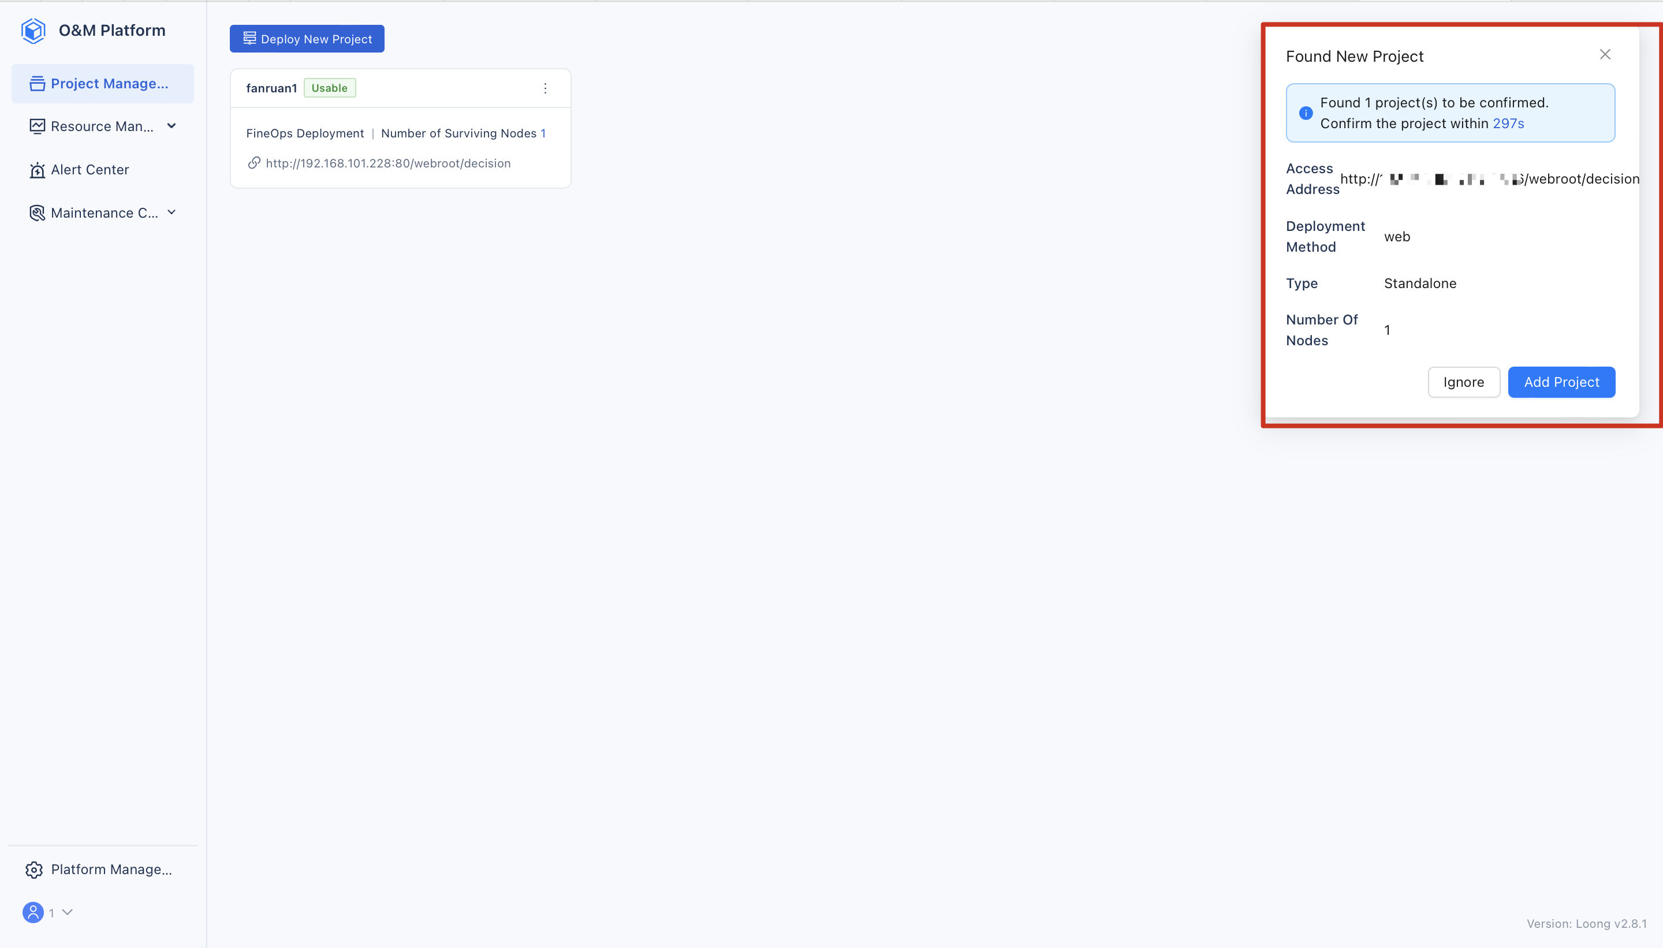Viewport: 1663px width, 948px height.
Task: Expand Maintenance Center submenu chevron
Action: click(172, 212)
